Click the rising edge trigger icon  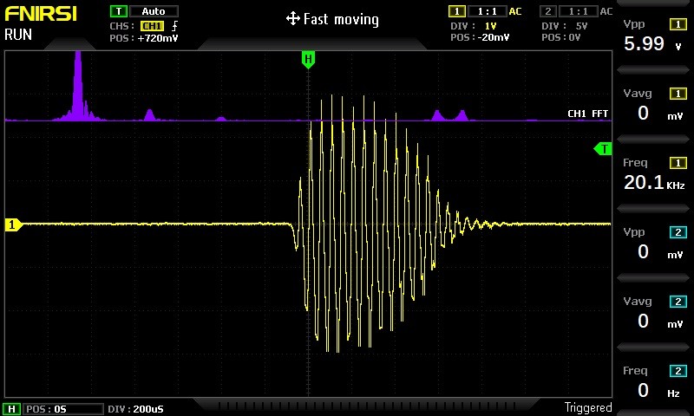click(x=174, y=26)
